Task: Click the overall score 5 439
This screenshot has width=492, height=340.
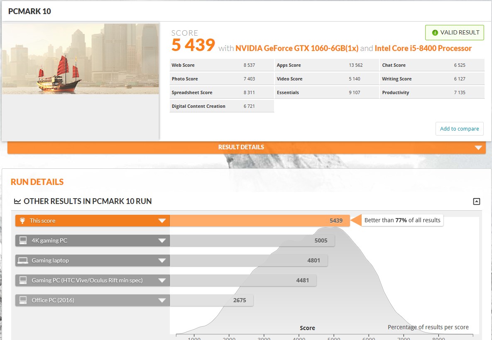Action: (193, 45)
